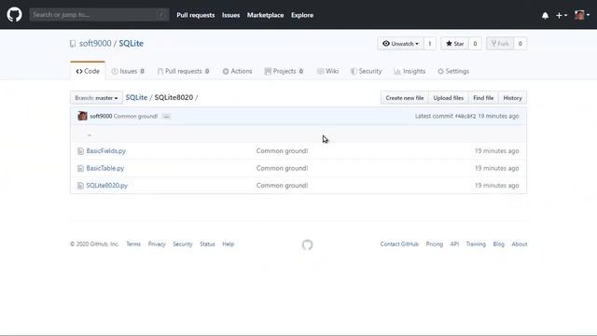Expand the Branch: master selector
Viewport: 597px width, 336px height.
pos(96,98)
